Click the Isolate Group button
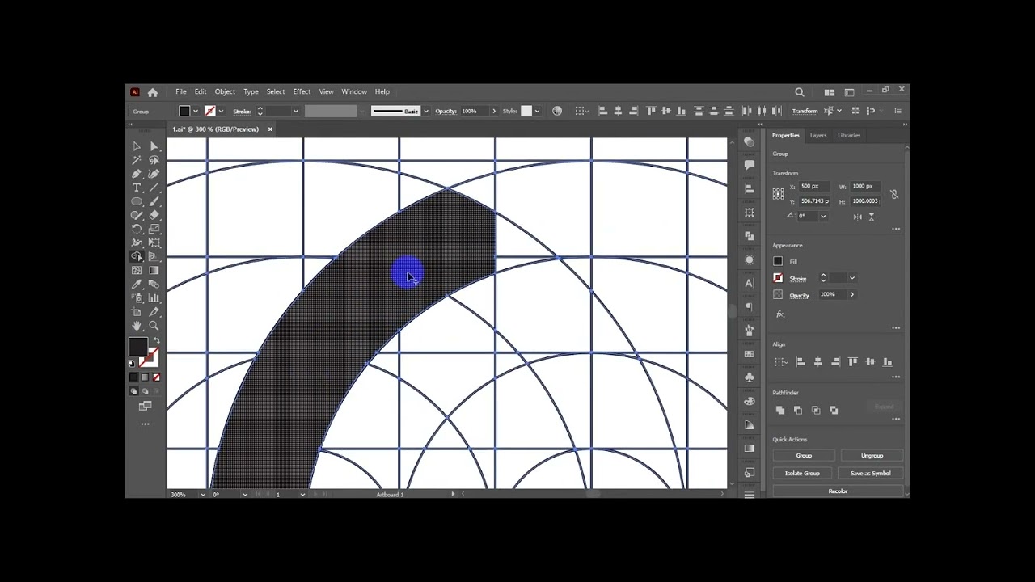Screen dimensions: 1035x582 coord(802,473)
